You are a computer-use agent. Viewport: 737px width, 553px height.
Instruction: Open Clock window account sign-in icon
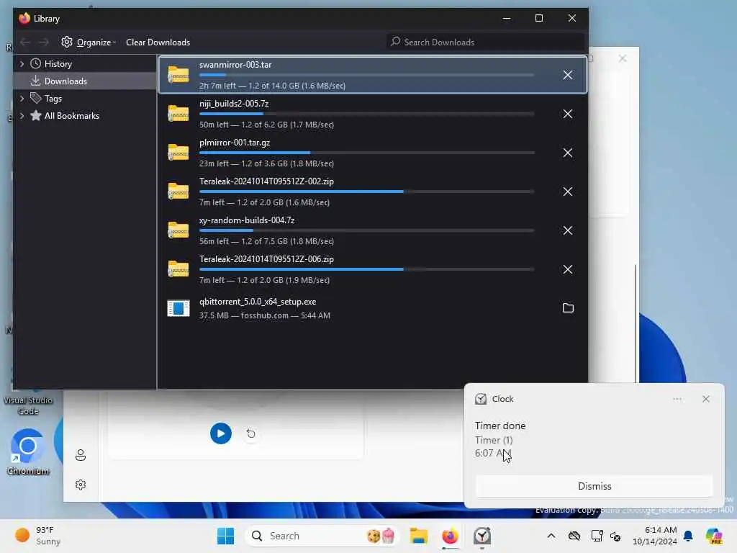click(81, 455)
